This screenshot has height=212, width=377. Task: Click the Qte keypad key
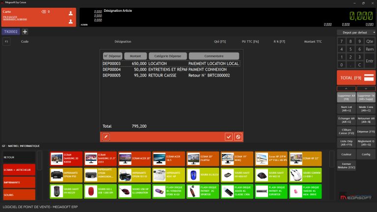[x=370, y=41]
